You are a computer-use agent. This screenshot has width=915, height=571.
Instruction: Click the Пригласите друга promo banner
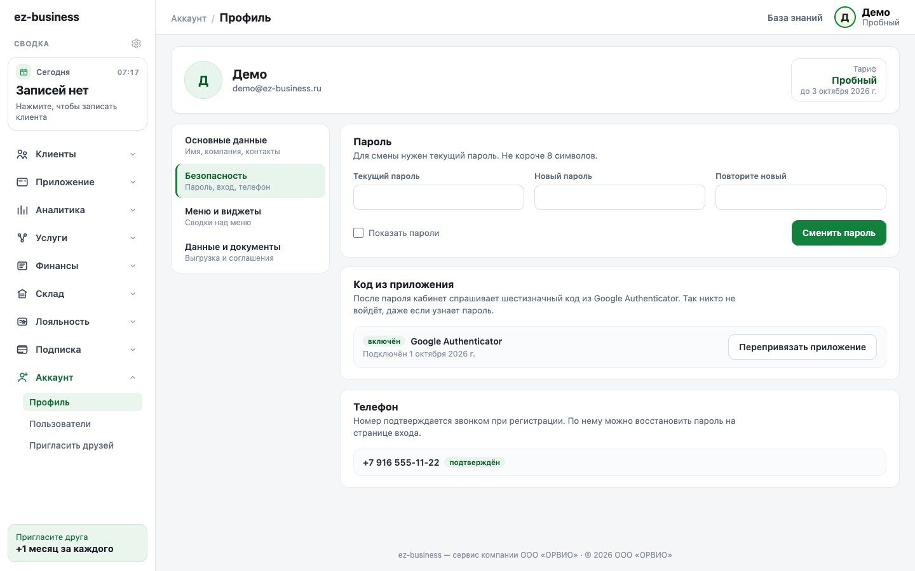click(x=78, y=543)
